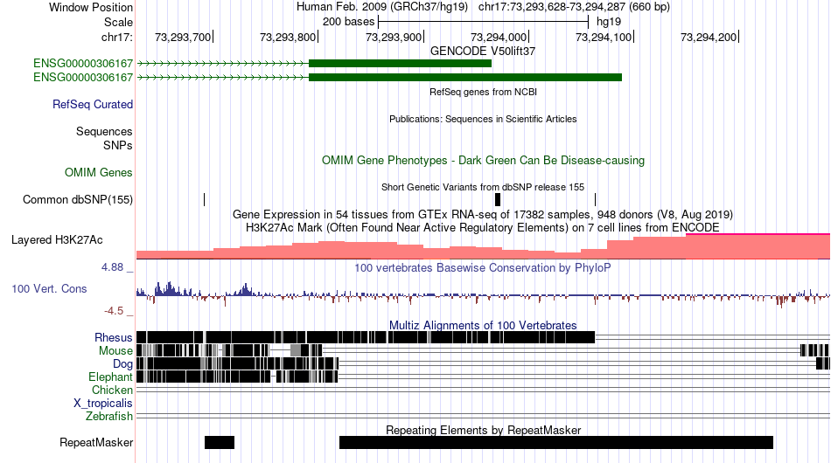Click the 73,294,100 ruler coordinate
This screenshot has height=463, width=831.
click(x=603, y=37)
